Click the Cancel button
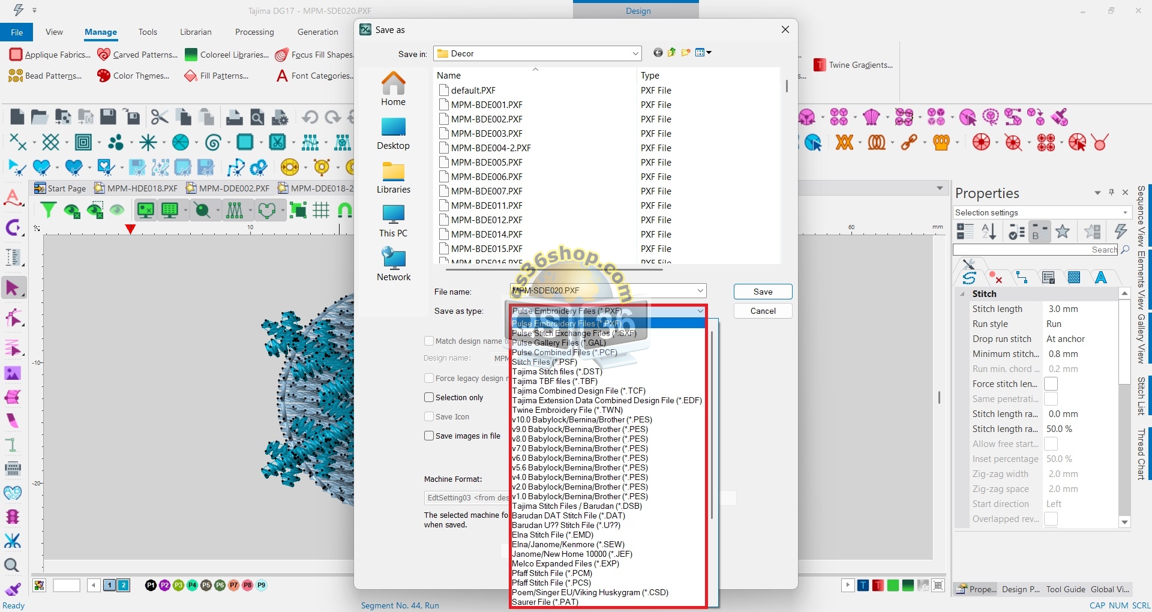The height and width of the screenshot is (612, 1152). tap(763, 311)
